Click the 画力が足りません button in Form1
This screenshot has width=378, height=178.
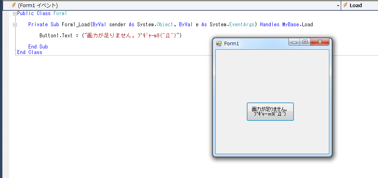click(x=270, y=112)
